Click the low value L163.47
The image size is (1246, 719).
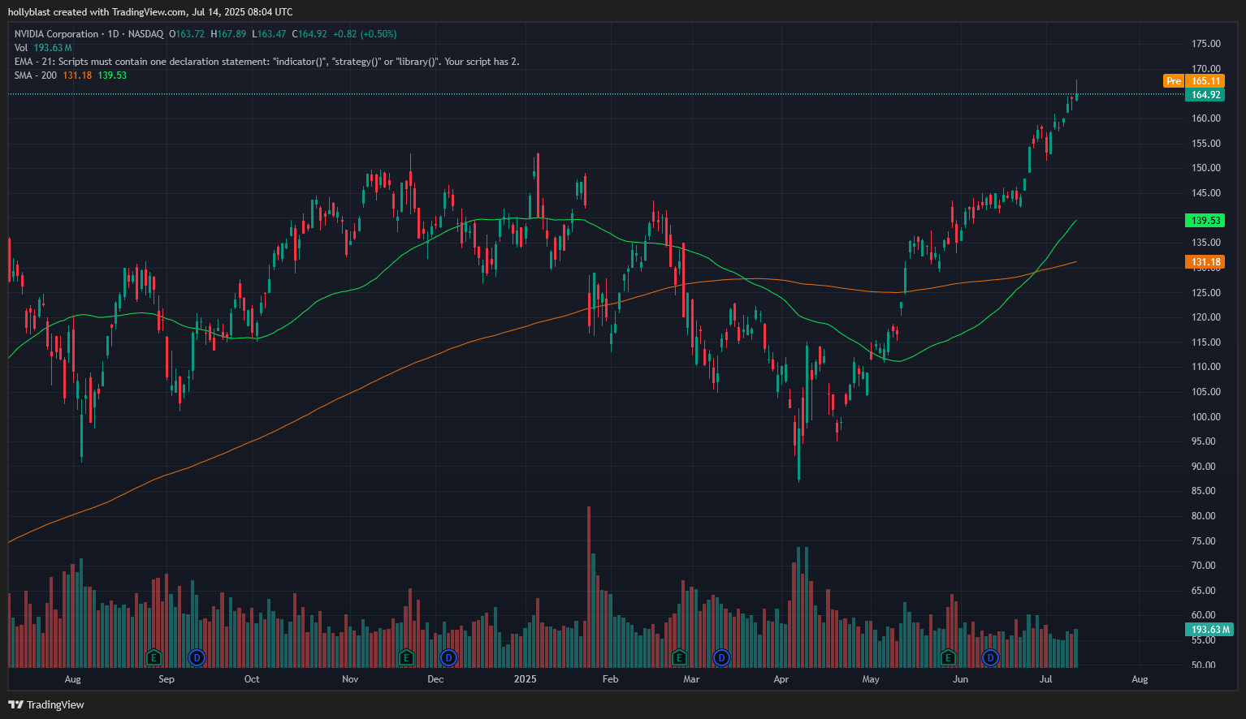pos(269,34)
